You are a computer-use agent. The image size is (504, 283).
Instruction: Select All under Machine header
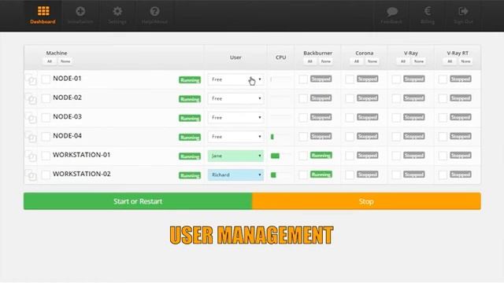click(x=49, y=61)
